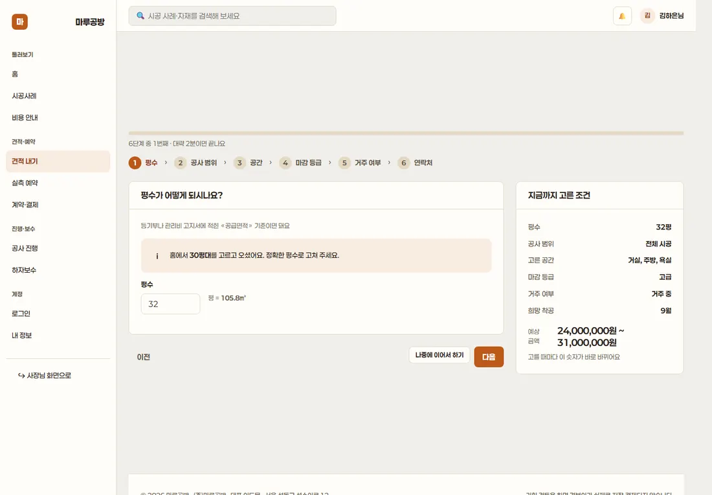Click the 평수 number input showing 32
Screen dimensions: 712x495
pyautogui.click(x=170, y=304)
